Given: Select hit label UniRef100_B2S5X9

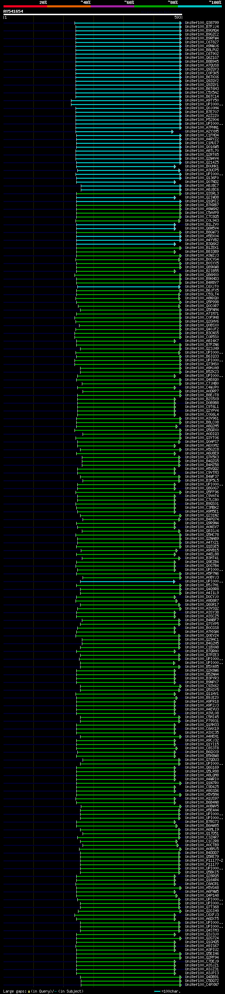Looking at the screenshot, I should tap(202, 399).
